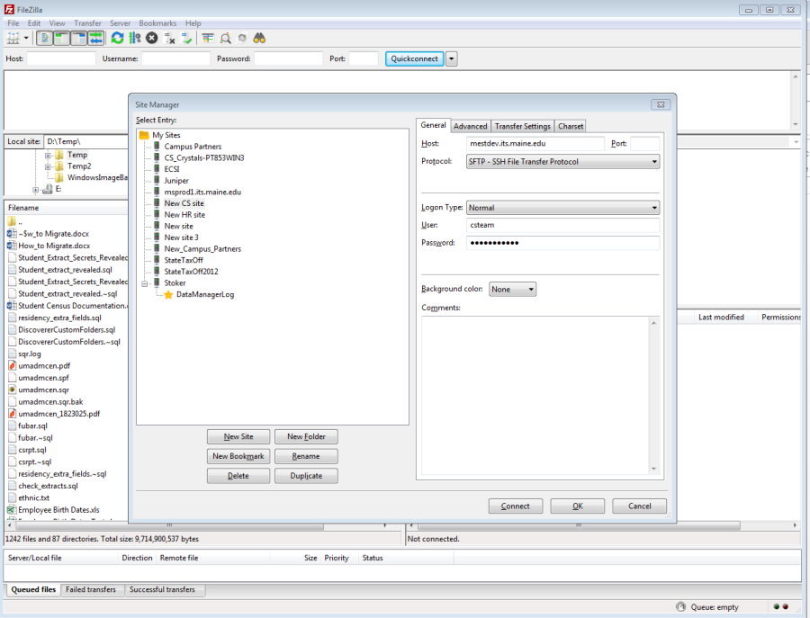This screenshot has width=810, height=618.
Task: Click the green Refresh file lists icon
Action: point(117,38)
